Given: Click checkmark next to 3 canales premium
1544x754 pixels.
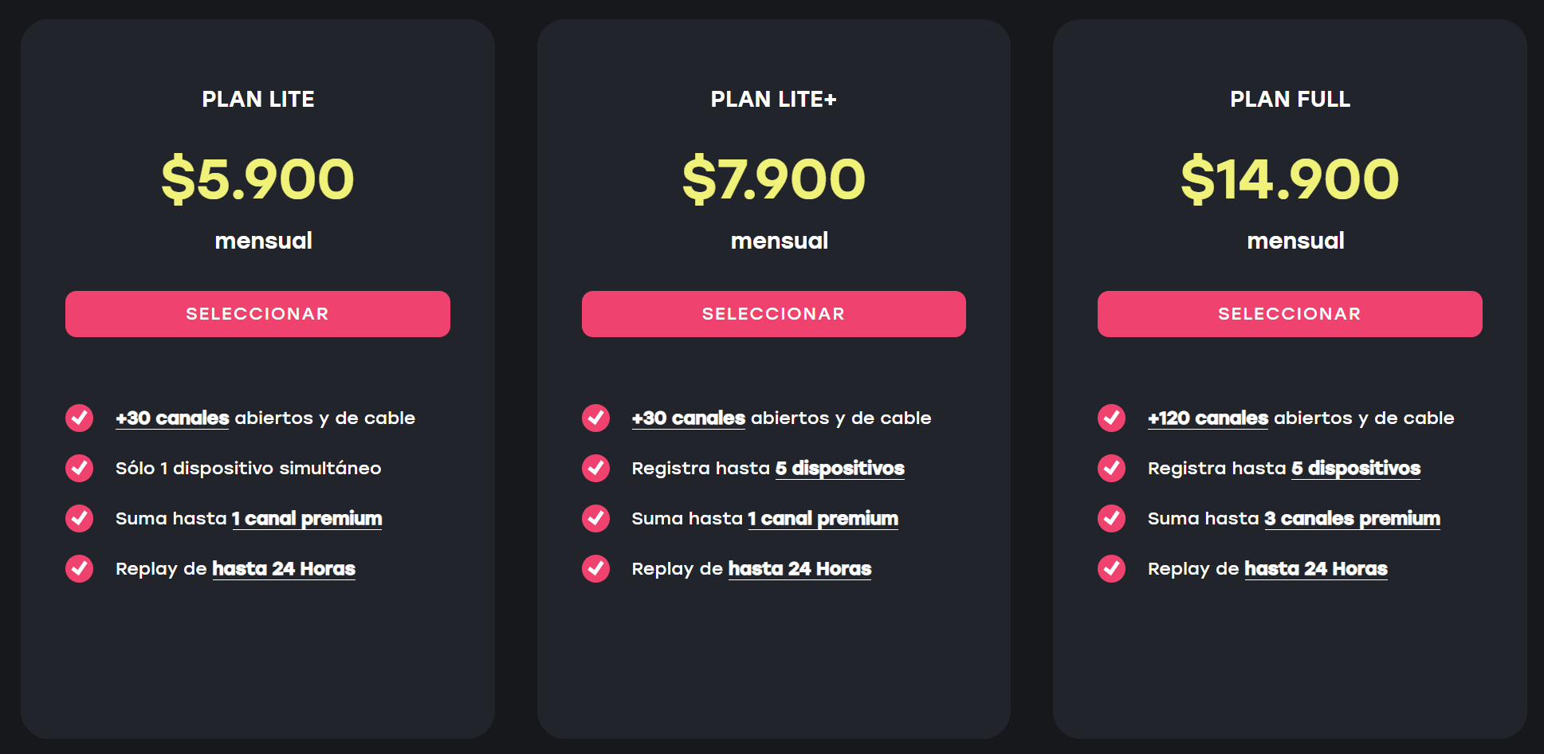Looking at the screenshot, I should click(x=1111, y=518).
